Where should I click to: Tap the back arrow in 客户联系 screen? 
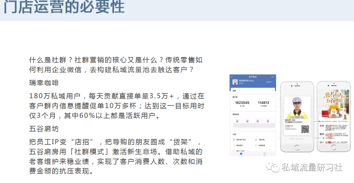click(x=232, y=77)
